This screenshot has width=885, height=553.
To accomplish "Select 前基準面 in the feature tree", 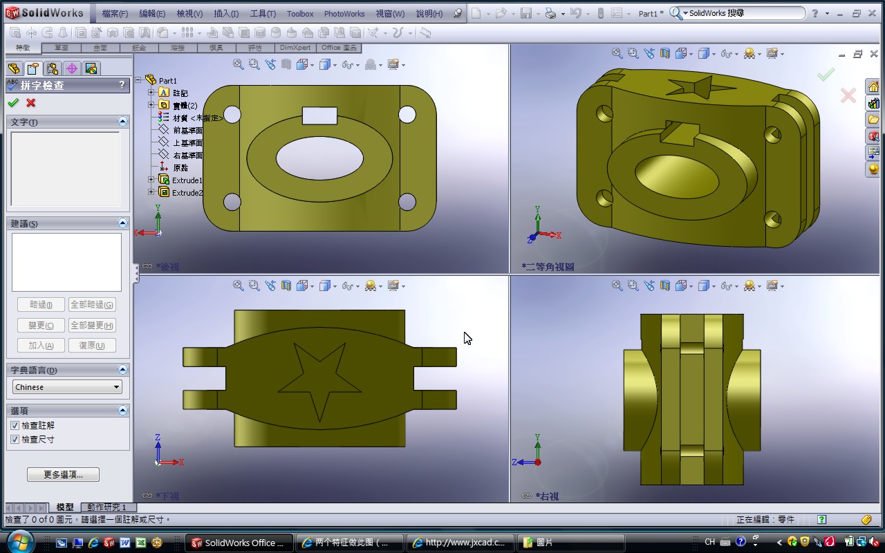I will pyautogui.click(x=187, y=130).
